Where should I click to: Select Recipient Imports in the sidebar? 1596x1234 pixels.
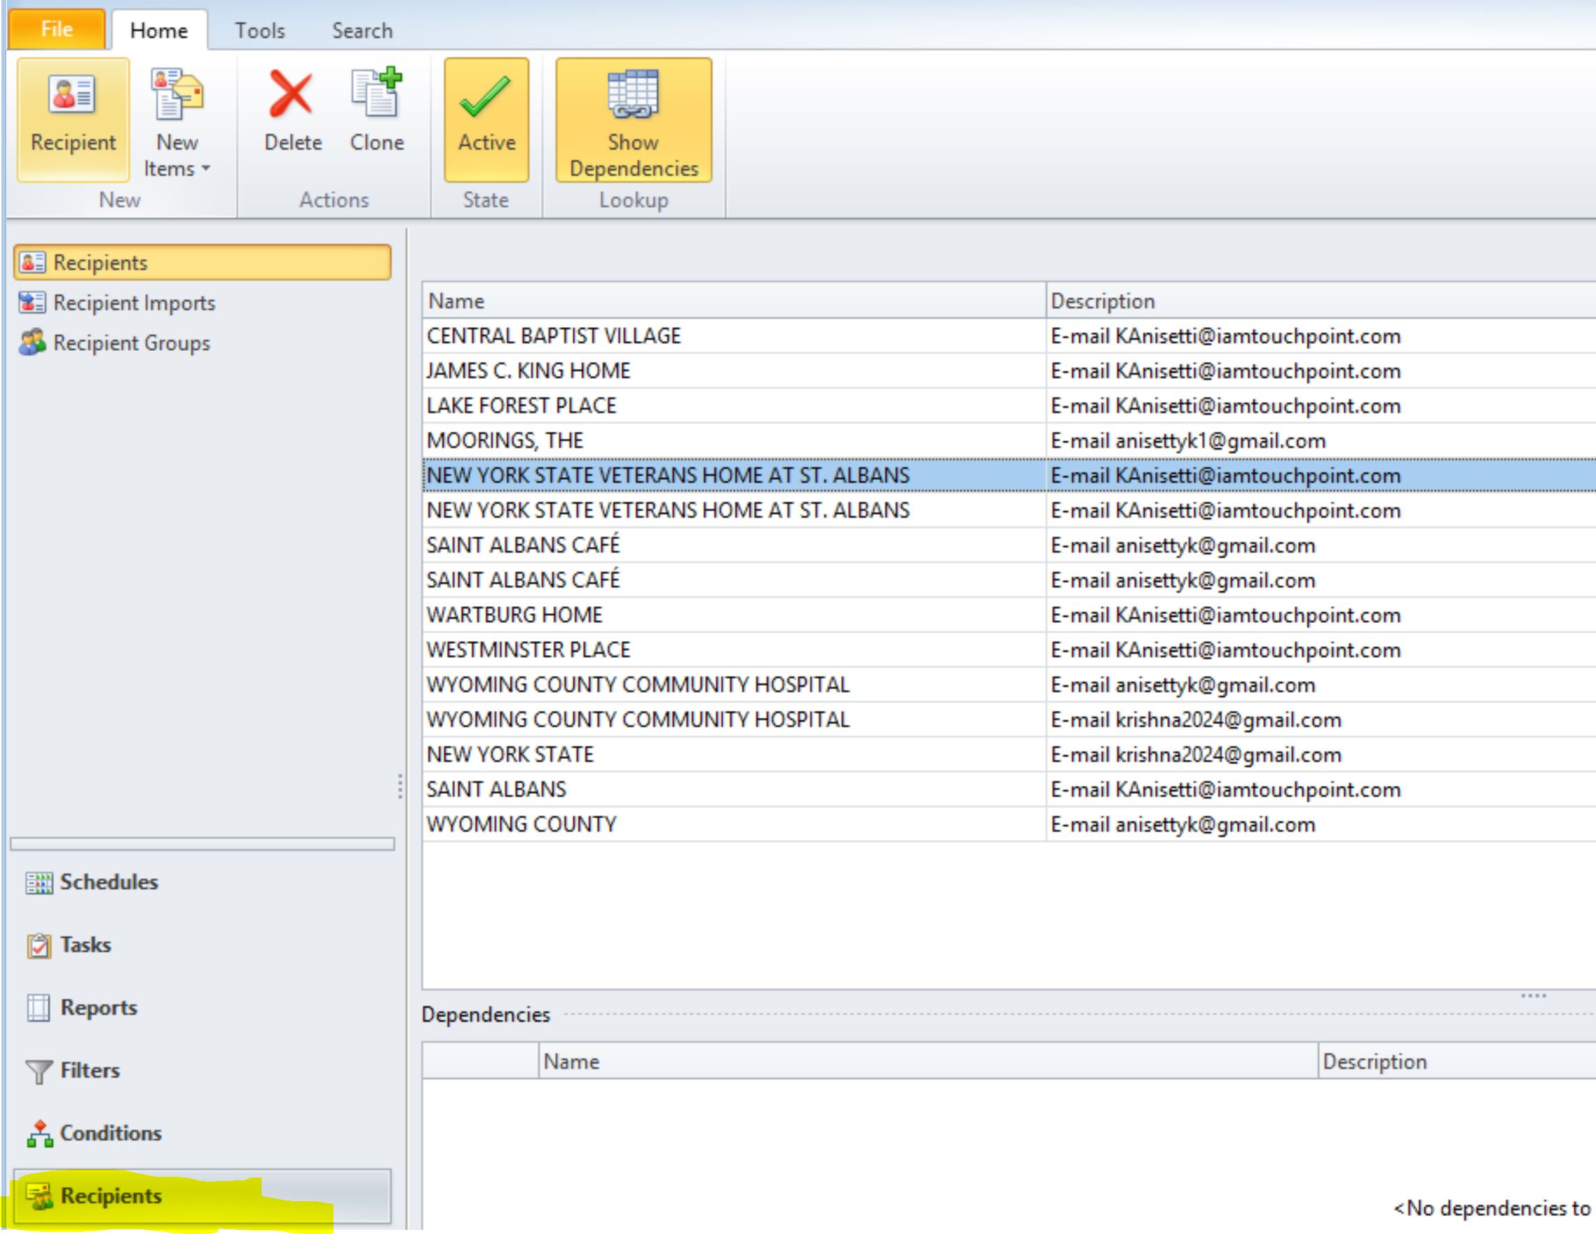[x=134, y=303]
